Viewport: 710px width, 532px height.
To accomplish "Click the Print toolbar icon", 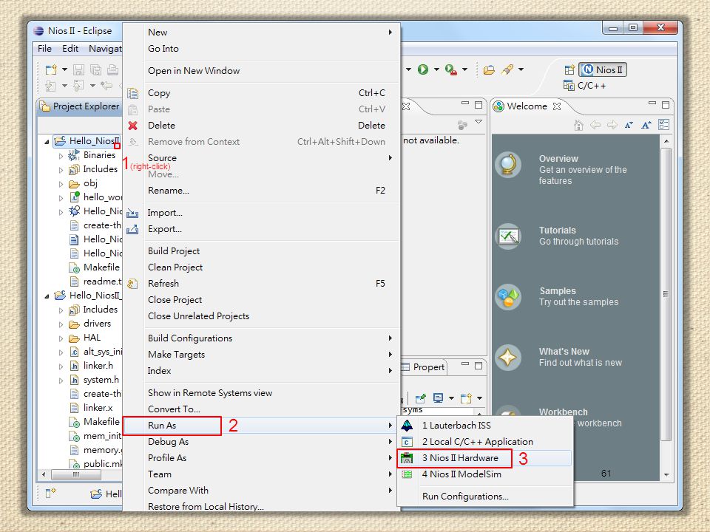I will (112, 69).
